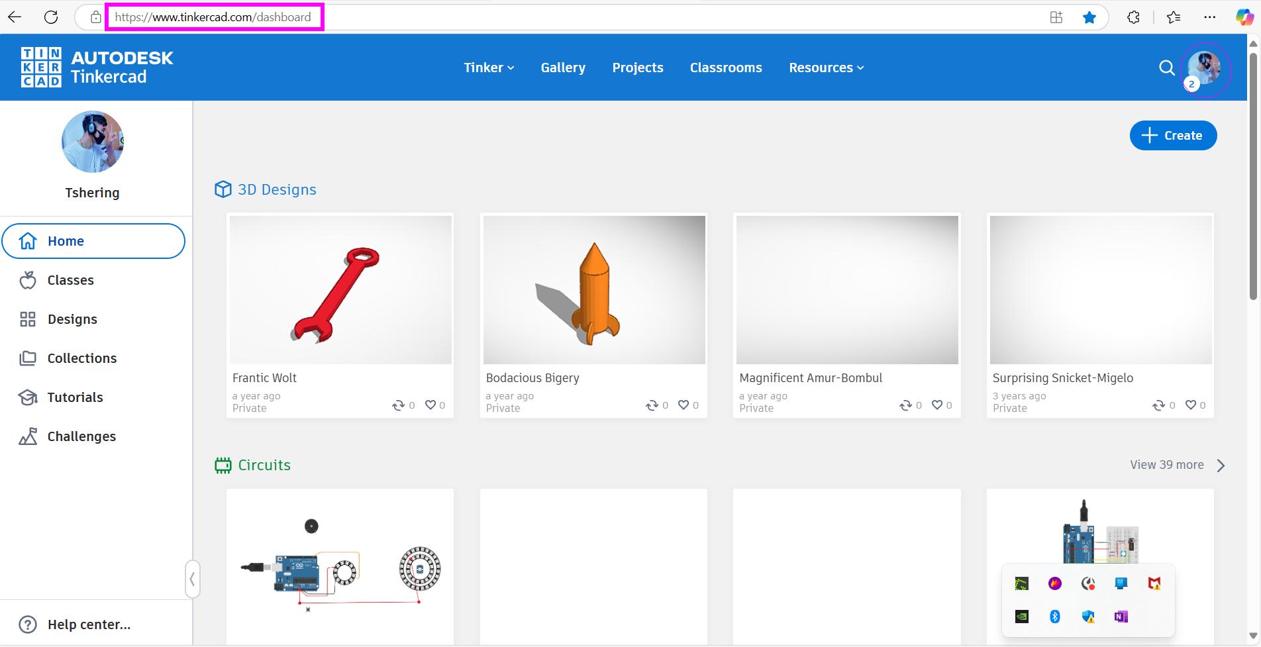Open the McAfee tray icon
Screen dimensions: 1261x647
[1154, 583]
